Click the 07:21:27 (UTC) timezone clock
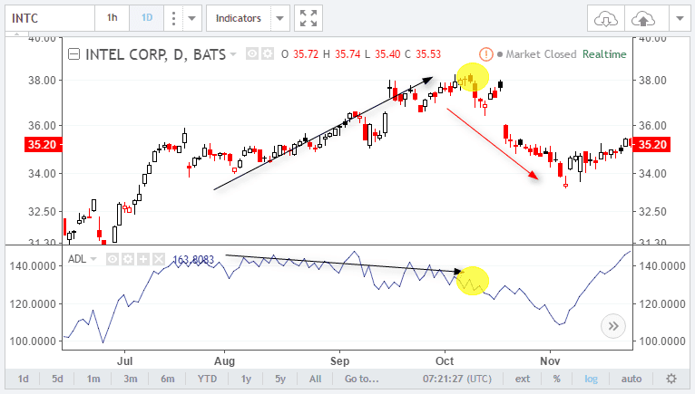Screen dimensions: 695x394 457,379
